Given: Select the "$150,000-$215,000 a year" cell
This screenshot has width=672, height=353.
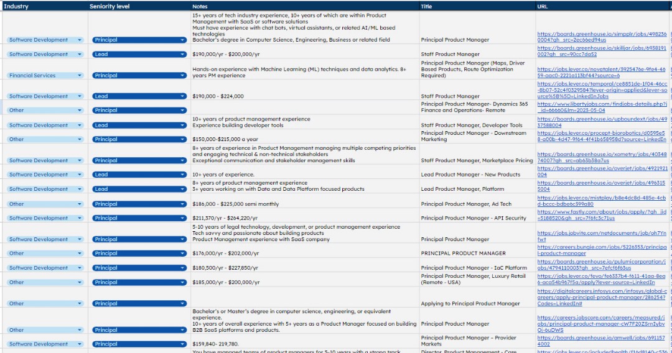Looking at the screenshot, I should tap(305, 136).
